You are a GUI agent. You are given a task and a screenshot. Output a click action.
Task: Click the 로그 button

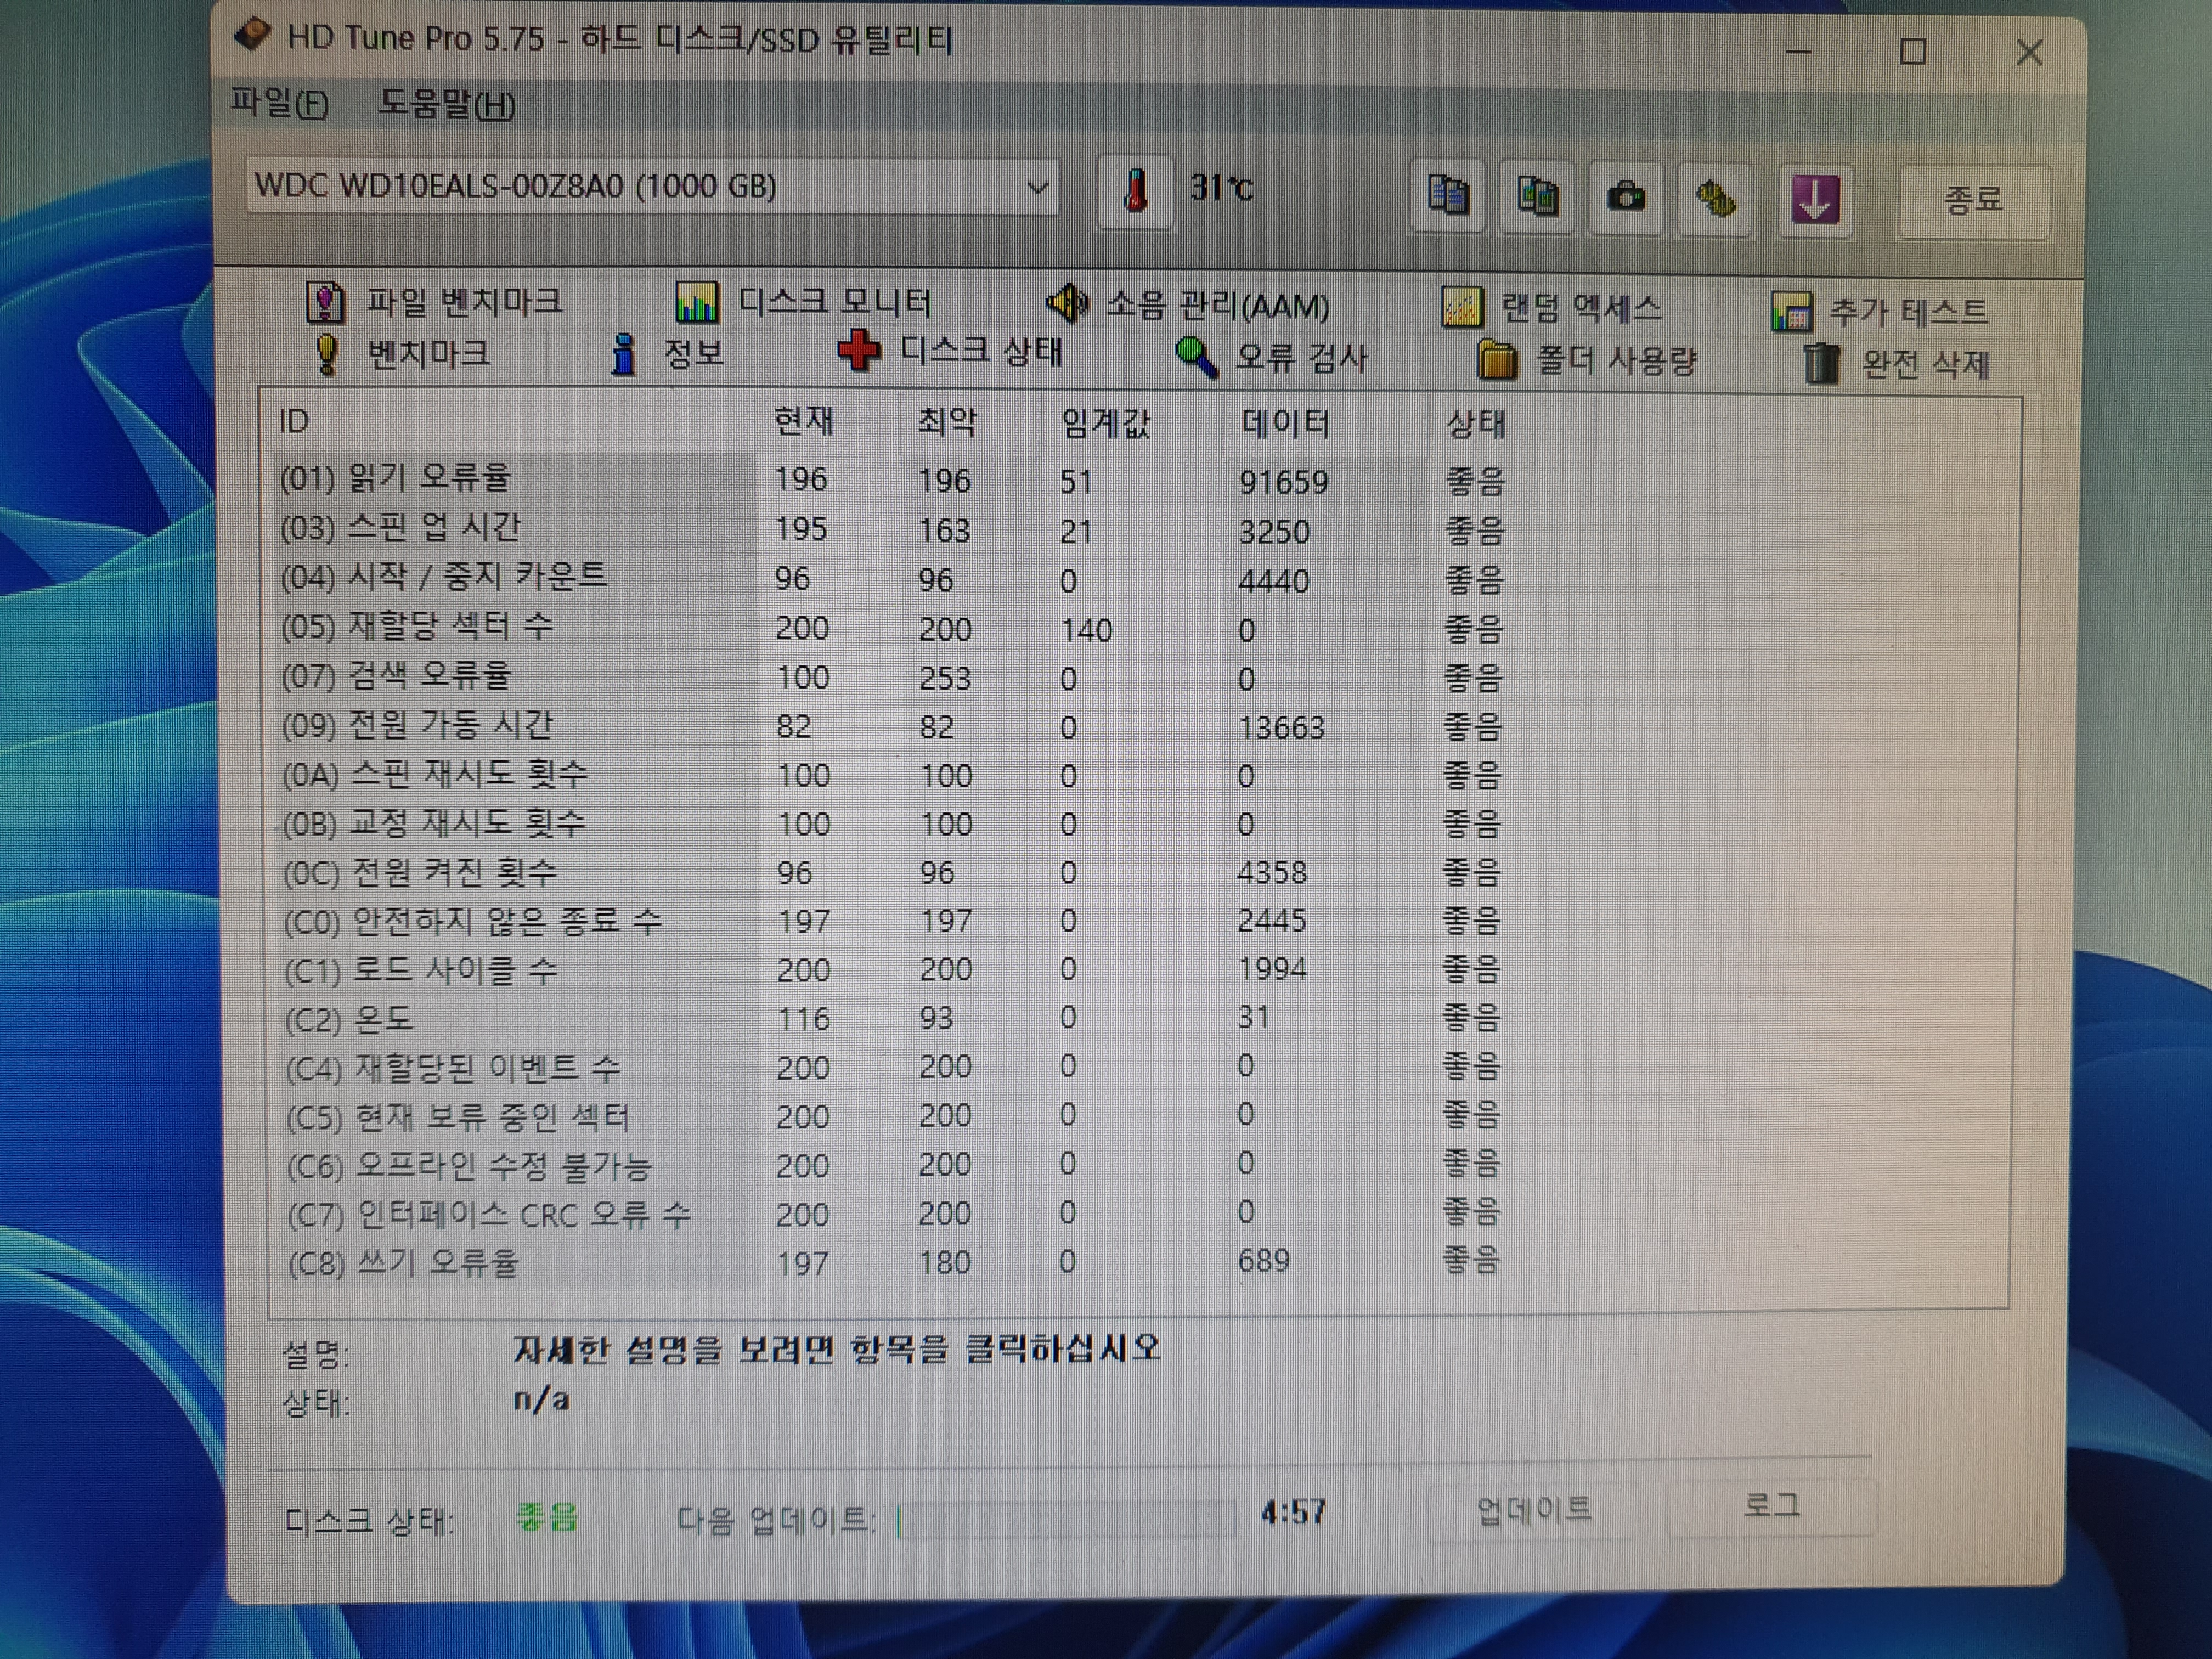coord(1771,1506)
